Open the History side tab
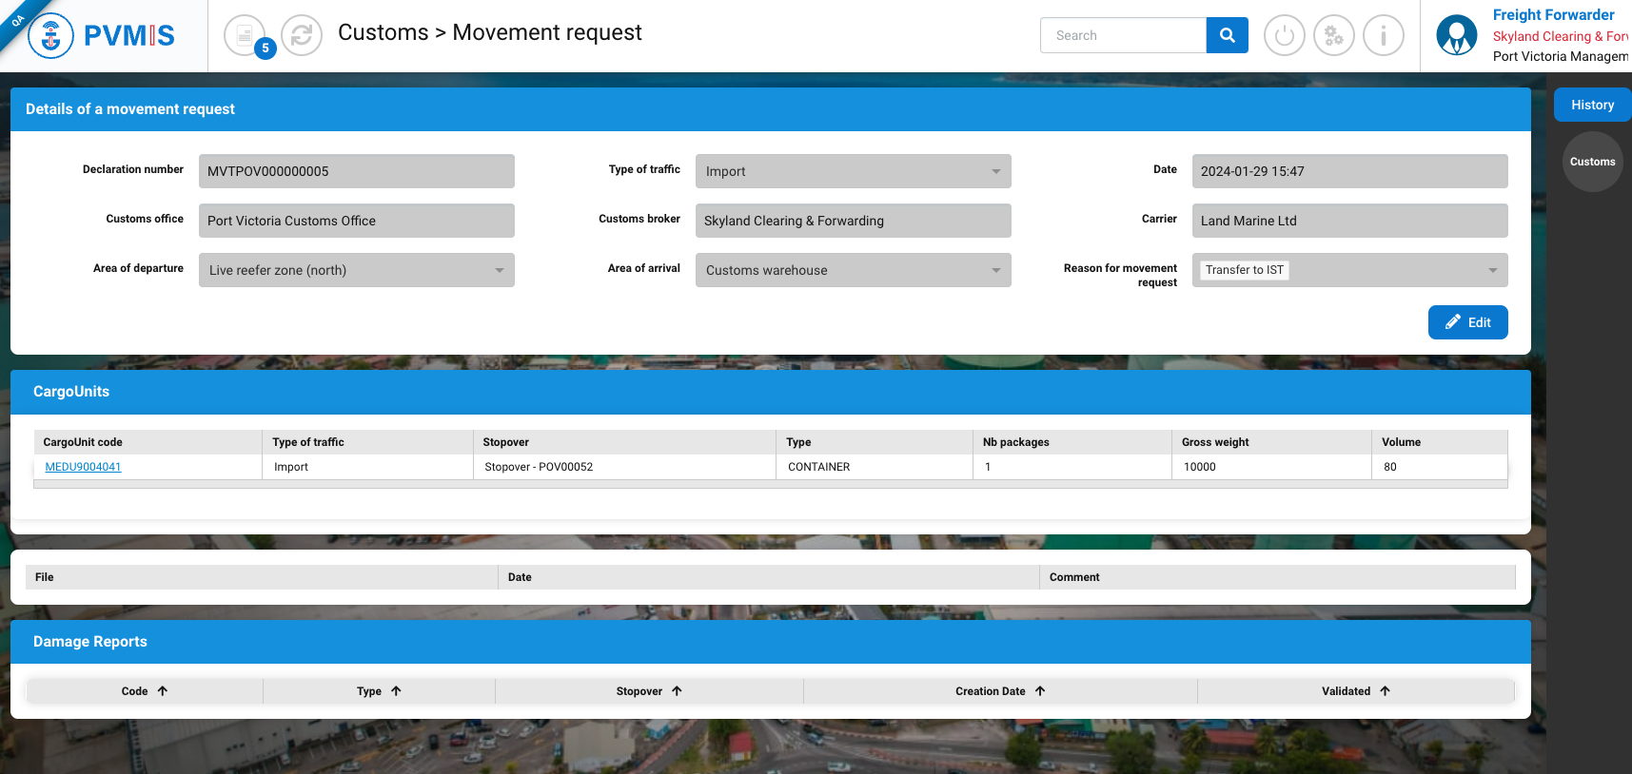 1592,105
